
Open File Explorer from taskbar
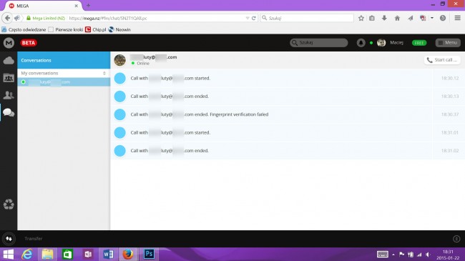pos(47,254)
